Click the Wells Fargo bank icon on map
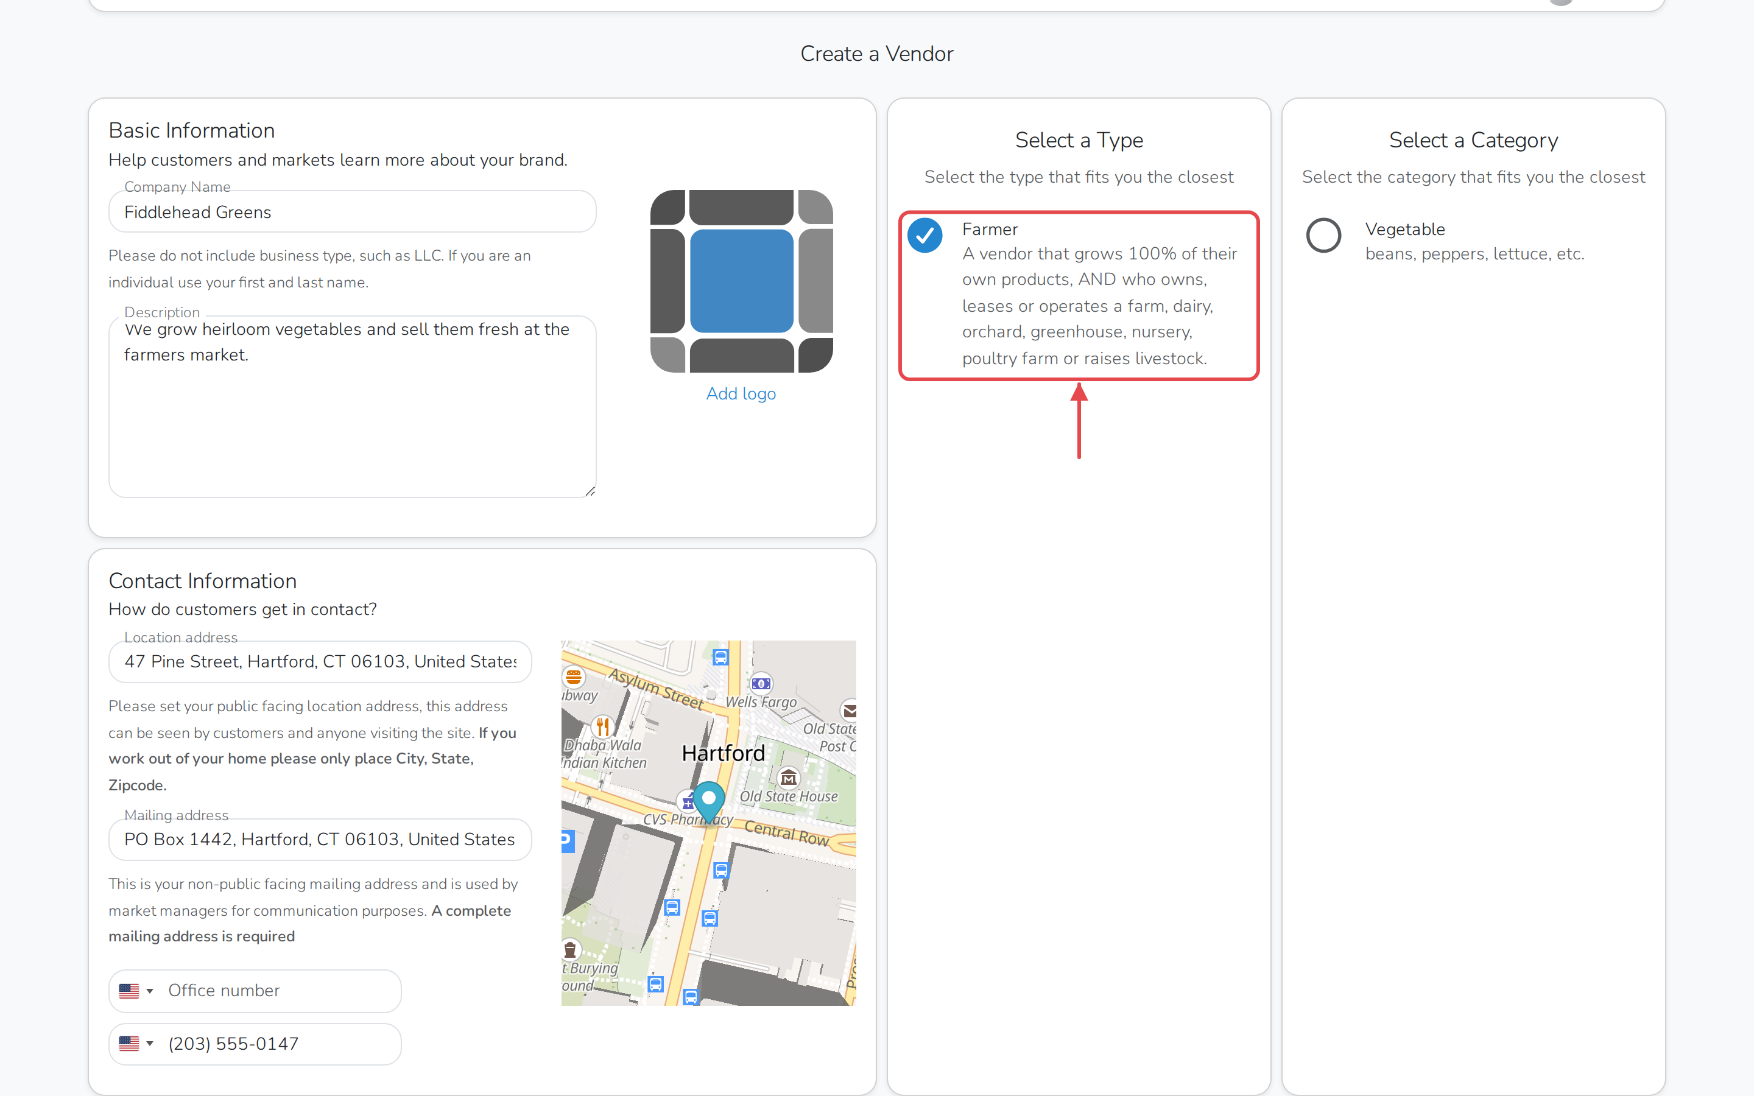 coord(761,684)
